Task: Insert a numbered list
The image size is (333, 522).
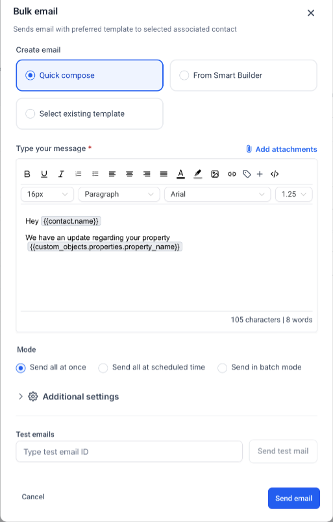Action: click(79, 174)
